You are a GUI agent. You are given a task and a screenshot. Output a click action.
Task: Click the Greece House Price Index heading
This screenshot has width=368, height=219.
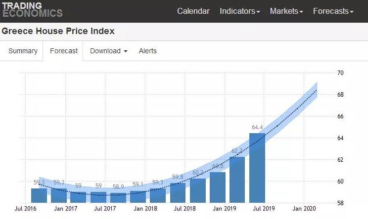[x=58, y=31]
